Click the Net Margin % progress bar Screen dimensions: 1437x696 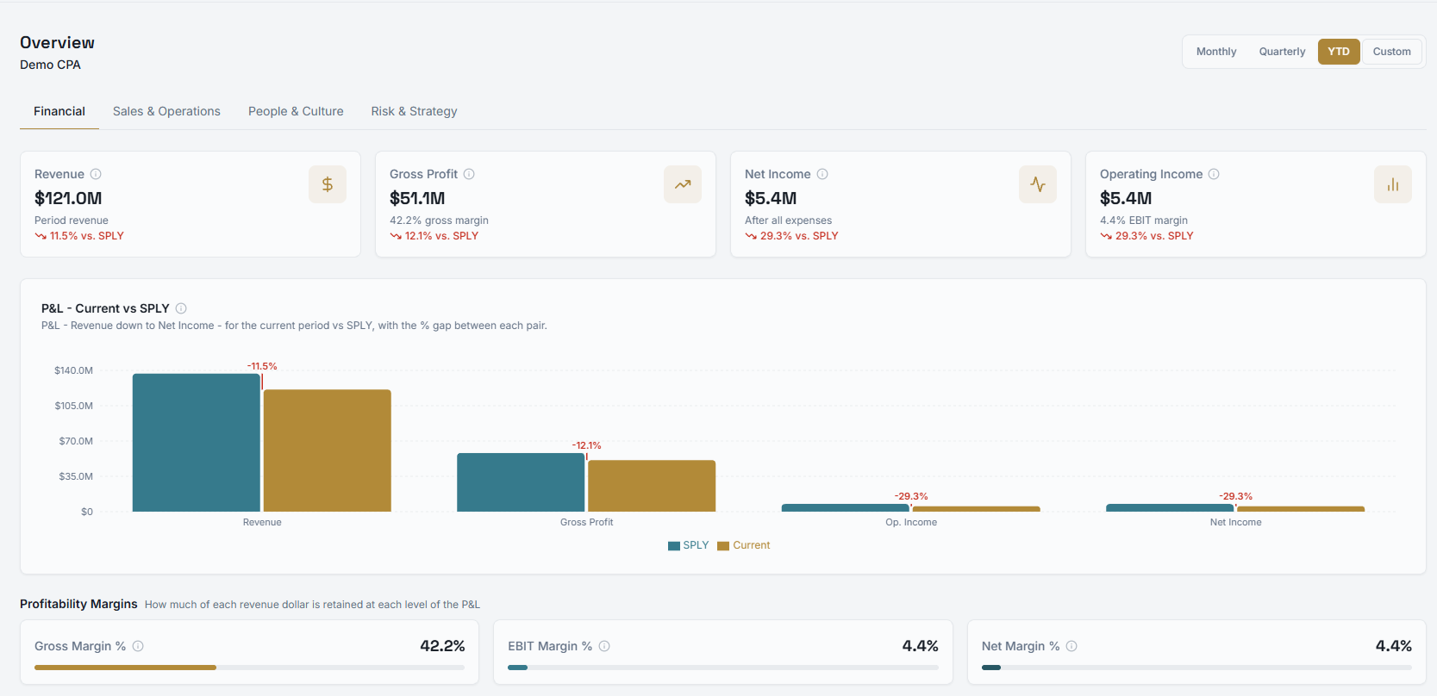[1196, 668]
